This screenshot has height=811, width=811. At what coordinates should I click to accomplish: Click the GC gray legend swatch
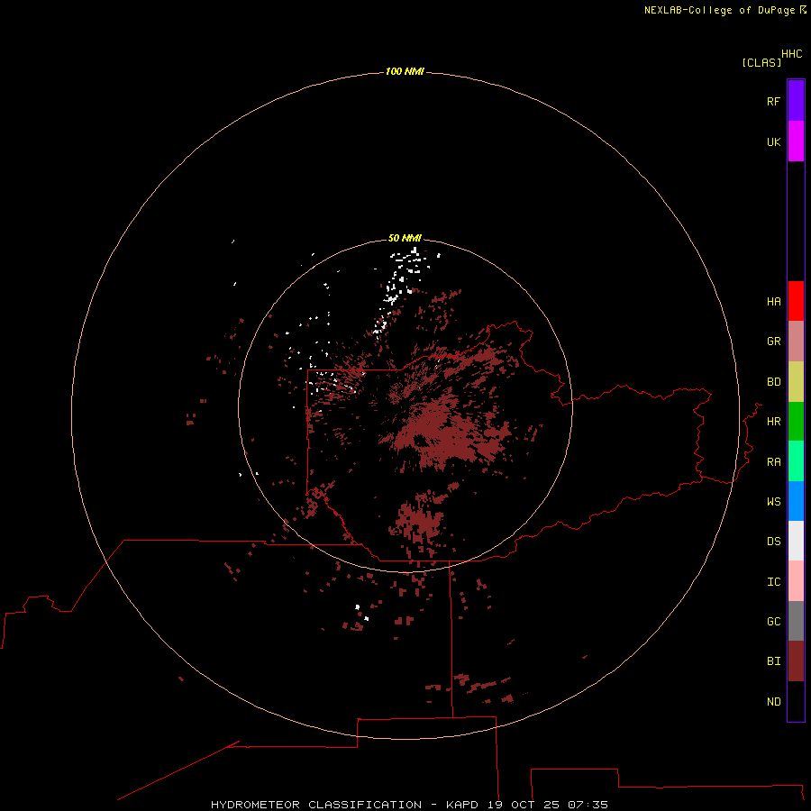pyautogui.click(x=796, y=621)
